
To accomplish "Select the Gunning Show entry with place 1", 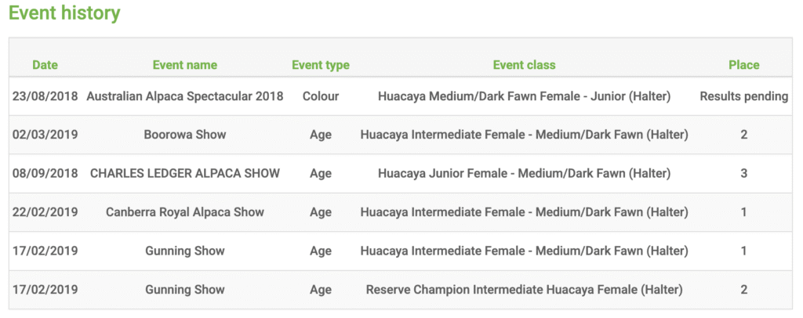I will pos(185,251).
